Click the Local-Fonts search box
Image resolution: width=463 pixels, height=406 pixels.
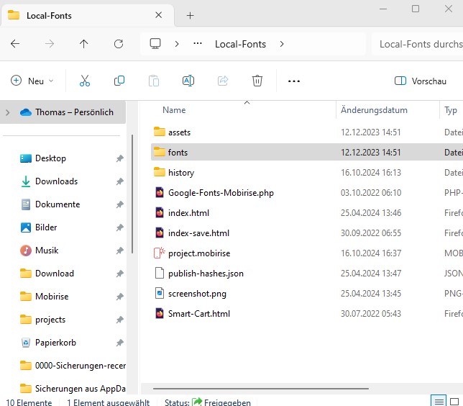point(418,44)
